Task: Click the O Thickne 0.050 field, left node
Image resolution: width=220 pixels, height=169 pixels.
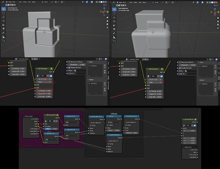Action: [x=44, y=91]
